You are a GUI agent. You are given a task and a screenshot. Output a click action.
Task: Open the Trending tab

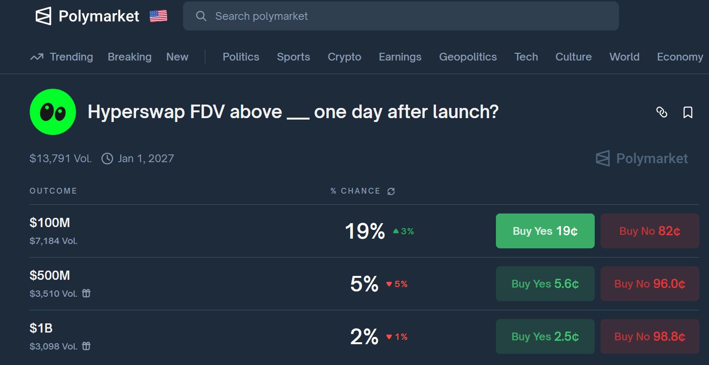(x=62, y=57)
